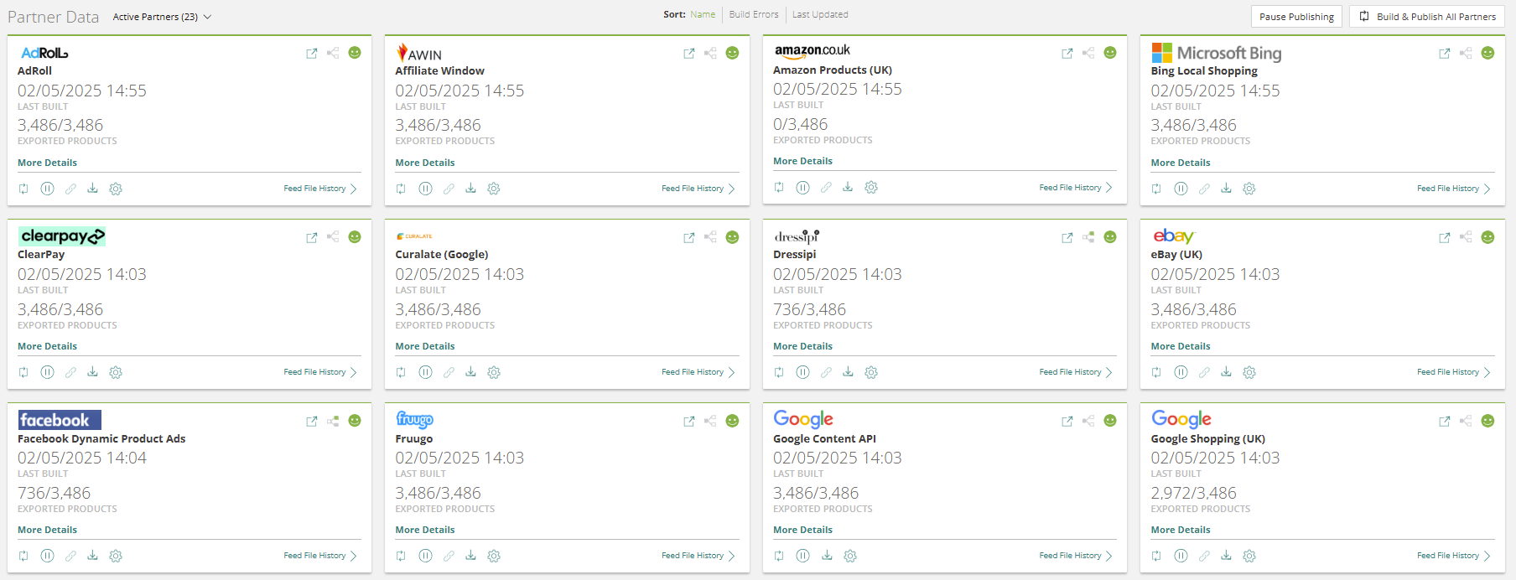Open ClearPay settings gear
The width and height of the screenshot is (1516, 580).
coord(116,372)
